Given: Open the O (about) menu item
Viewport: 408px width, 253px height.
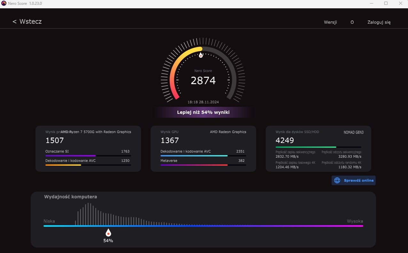Looking at the screenshot, I should tap(352, 22).
